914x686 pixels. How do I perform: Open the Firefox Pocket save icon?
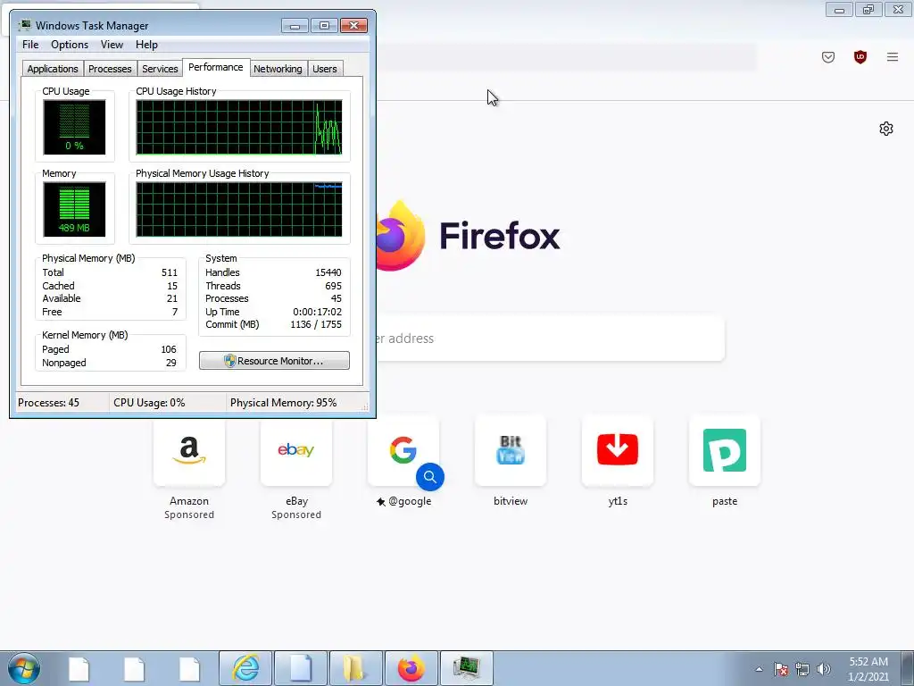827,57
